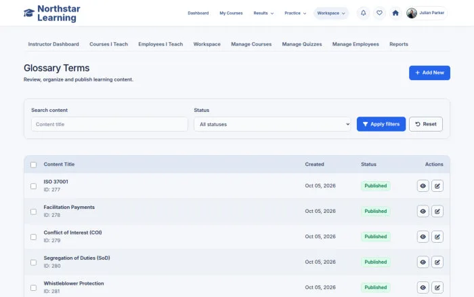Edit the ISO 37001 entry
474x297 pixels.
pyautogui.click(x=437, y=186)
